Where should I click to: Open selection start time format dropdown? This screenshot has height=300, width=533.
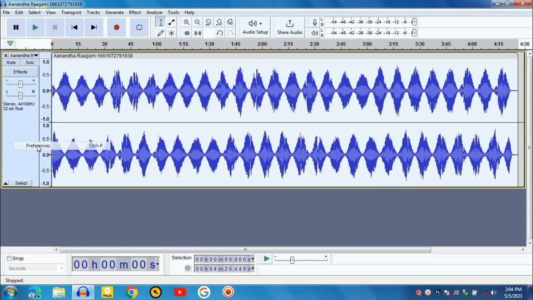point(253,259)
